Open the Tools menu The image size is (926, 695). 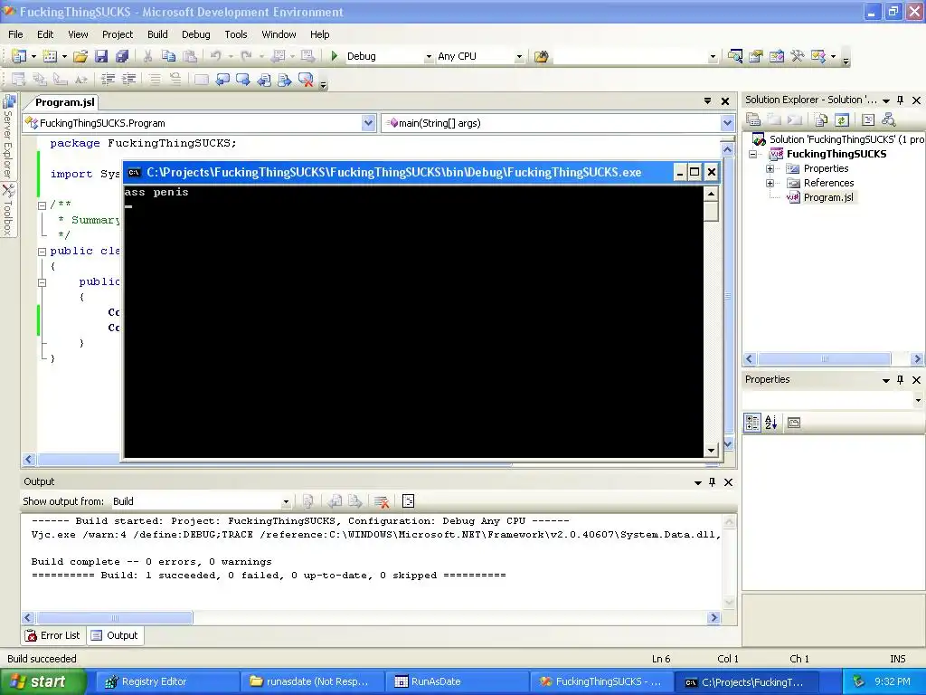coord(236,34)
